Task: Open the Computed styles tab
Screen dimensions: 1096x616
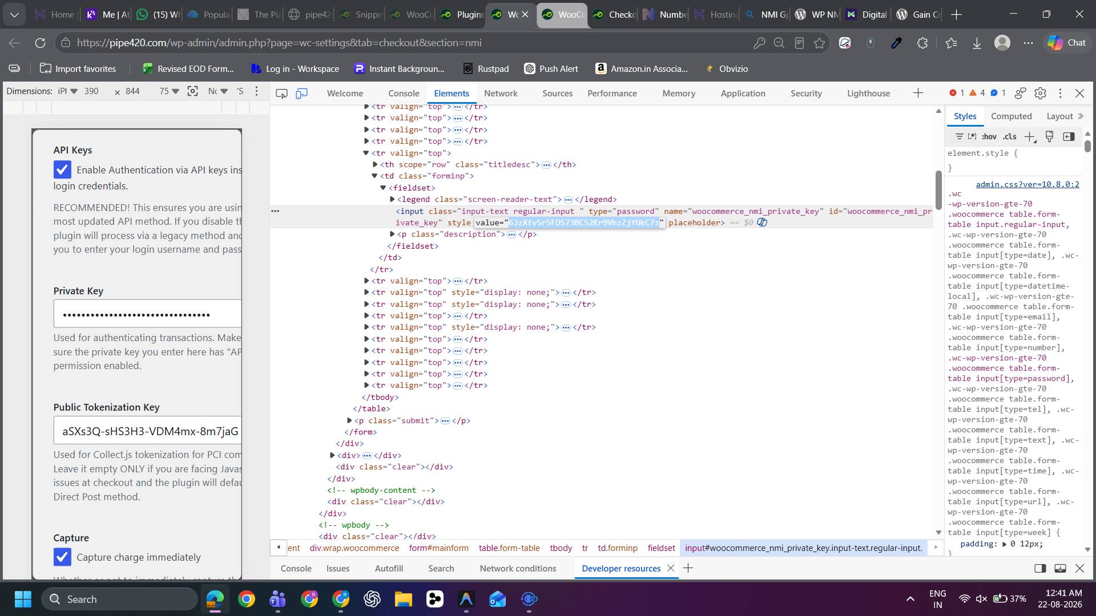Action: click(1011, 116)
